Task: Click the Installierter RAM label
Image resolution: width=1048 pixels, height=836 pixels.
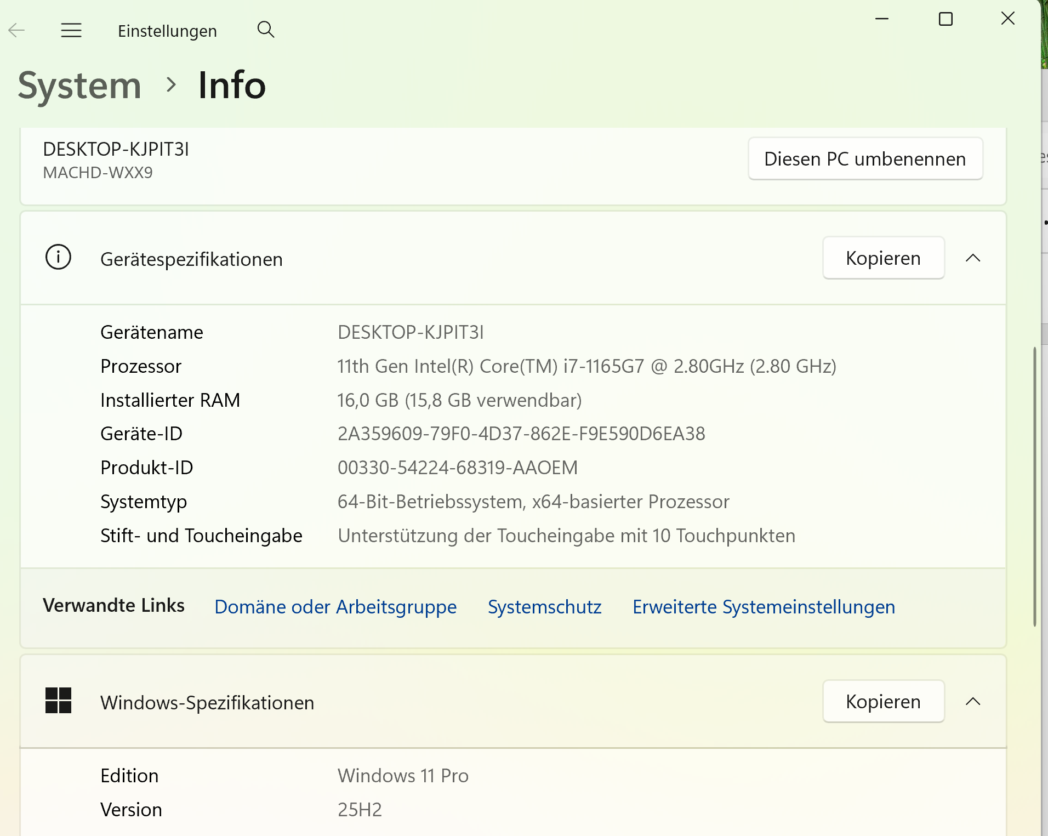Action: click(170, 400)
